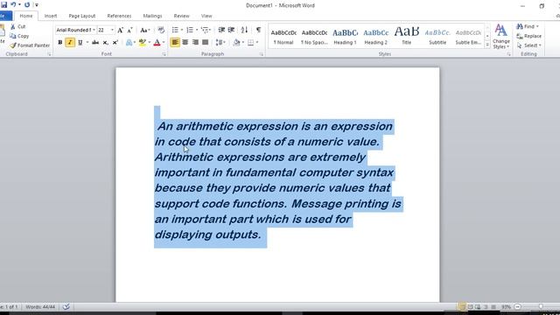The height and width of the screenshot is (315, 560).
Task: Open the font size dropdown
Action: (112, 30)
